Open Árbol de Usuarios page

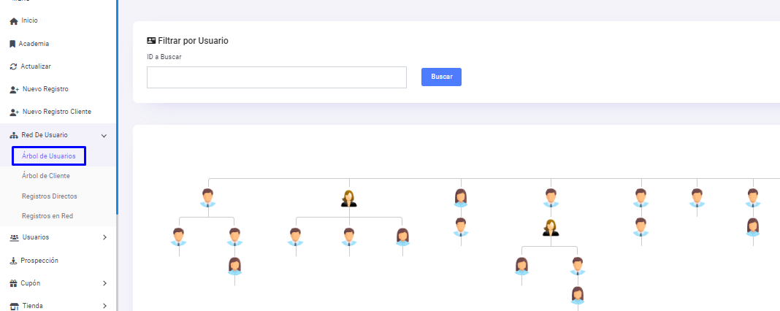tap(49, 156)
